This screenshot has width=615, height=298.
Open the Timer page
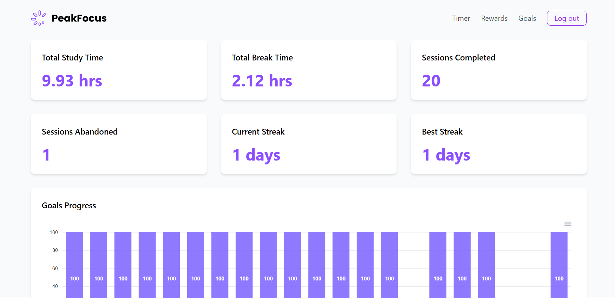pos(461,19)
